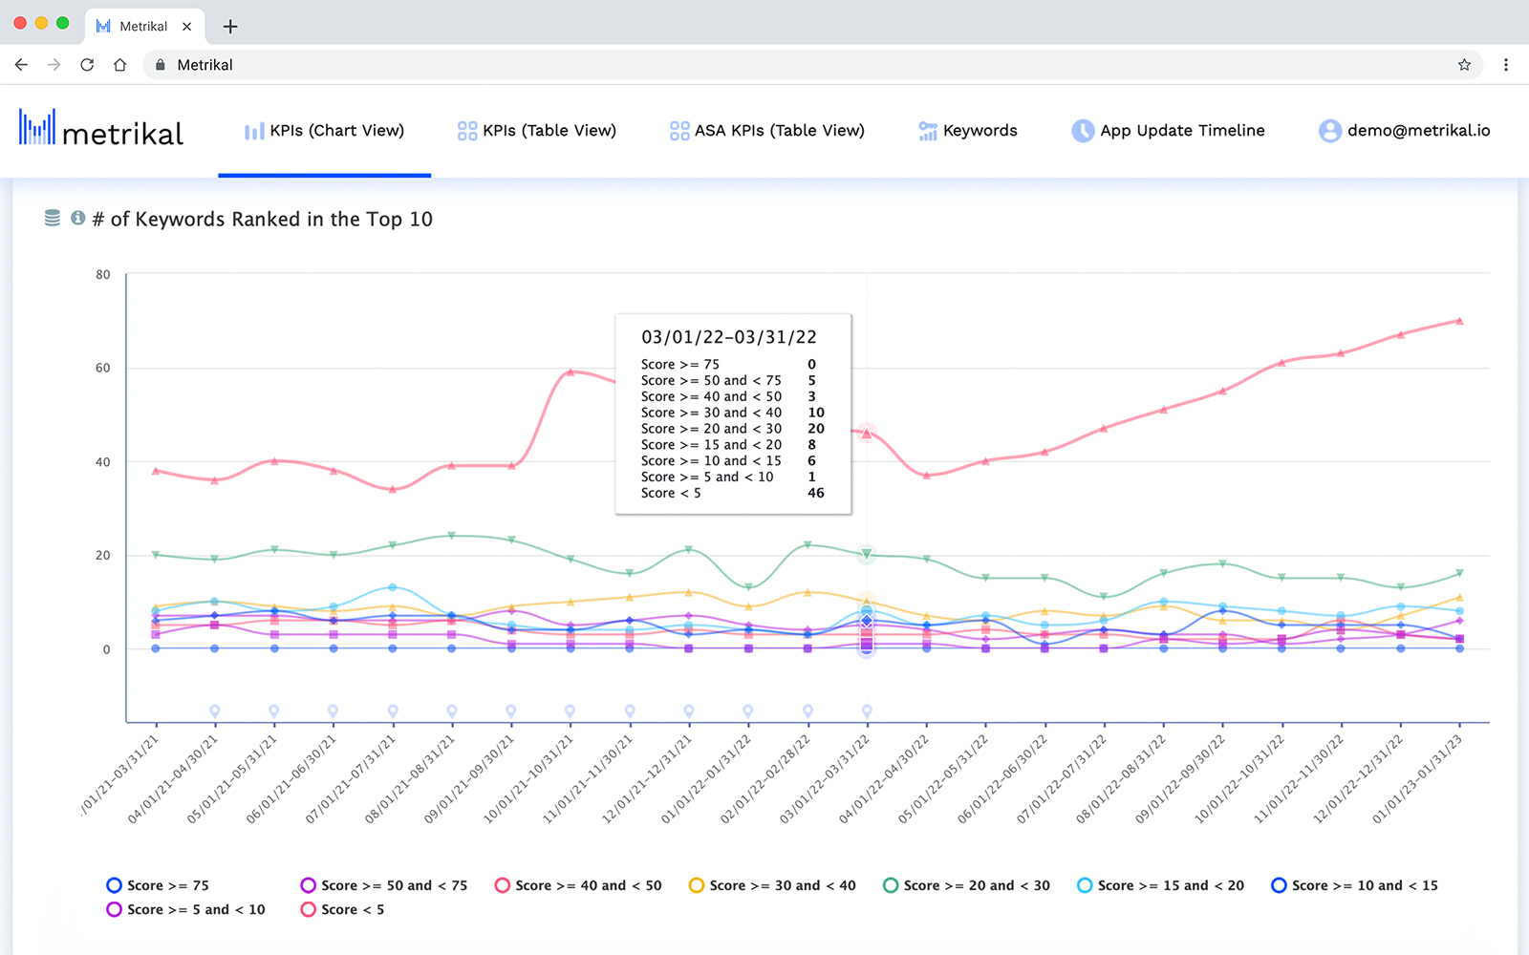
Task: Click the green Score 20-30 point at 02/01/22-02/28/22
Action: pyautogui.click(x=808, y=545)
